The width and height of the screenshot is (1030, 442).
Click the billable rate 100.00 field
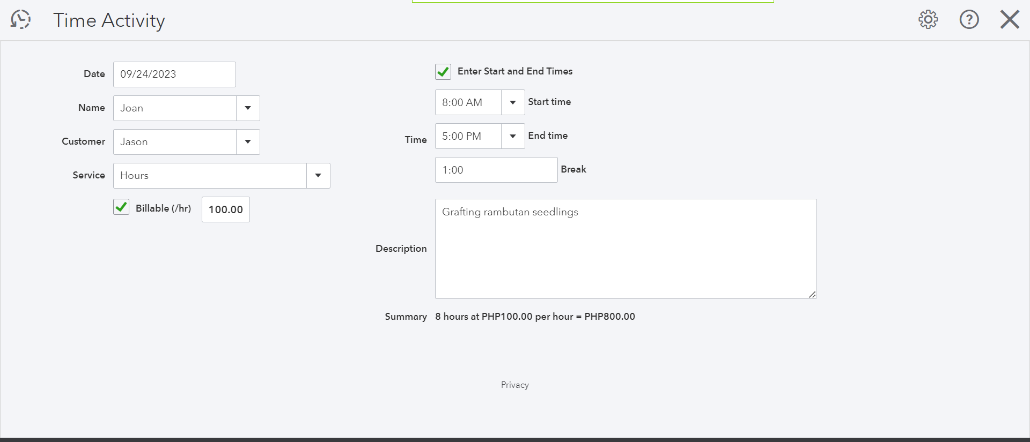coord(226,209)
